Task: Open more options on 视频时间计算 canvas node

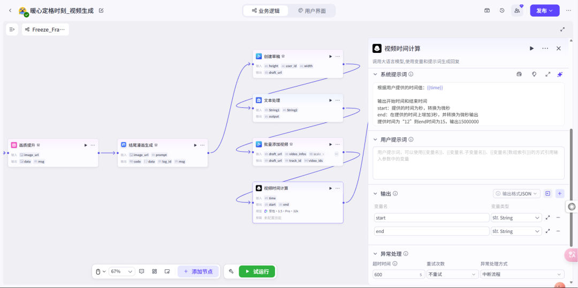Action: coord(338,188)
